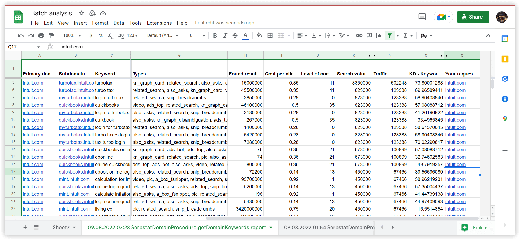520x240 pixels.
Task: Open Last edit was seconds ago link
Action: tap(225, 23)
